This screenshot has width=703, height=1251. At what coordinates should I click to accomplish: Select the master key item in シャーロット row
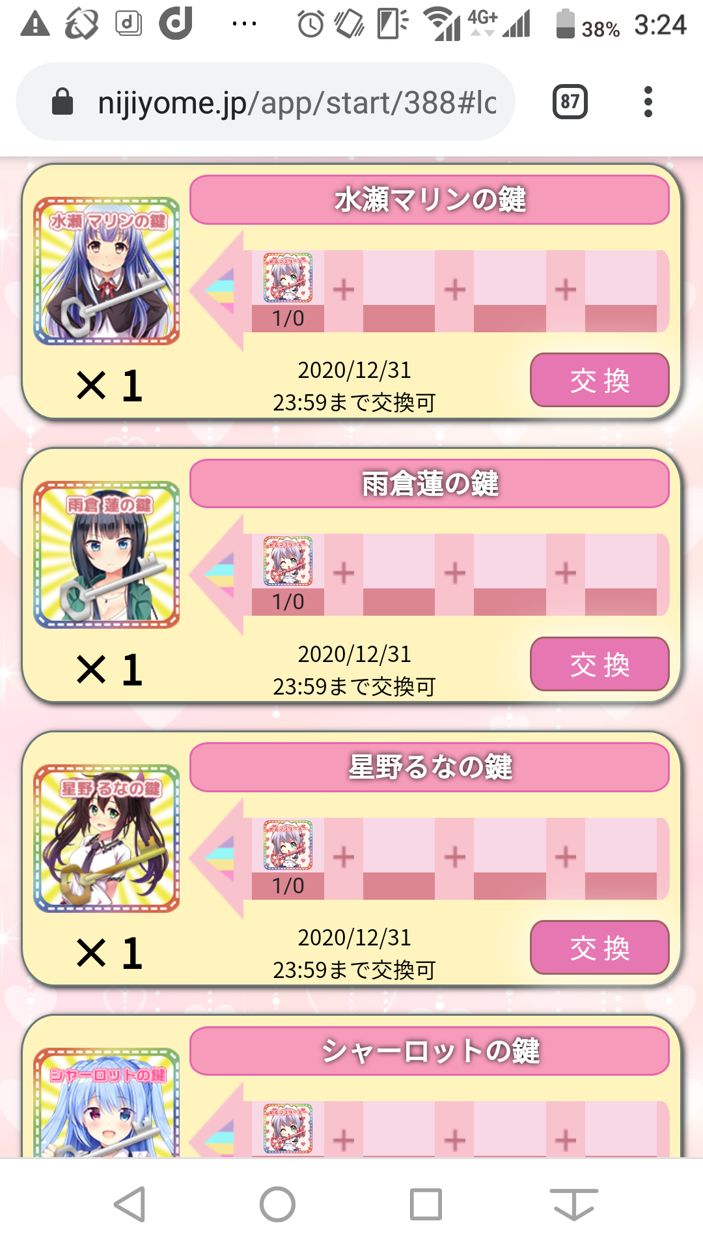(288, 1129)
